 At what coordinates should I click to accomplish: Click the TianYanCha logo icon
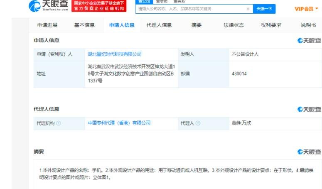(34, 6)
